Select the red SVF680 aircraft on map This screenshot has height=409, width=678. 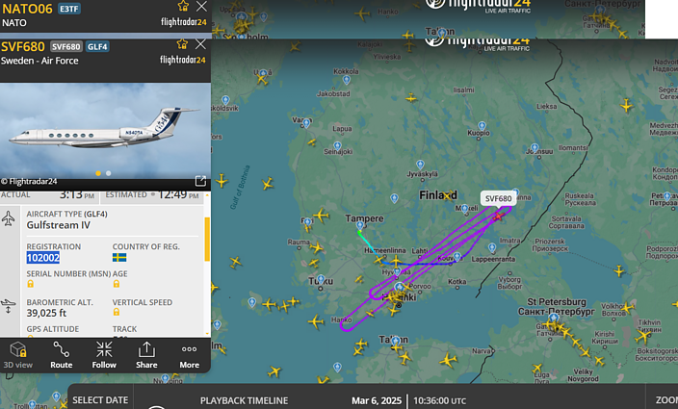point(498,216)
